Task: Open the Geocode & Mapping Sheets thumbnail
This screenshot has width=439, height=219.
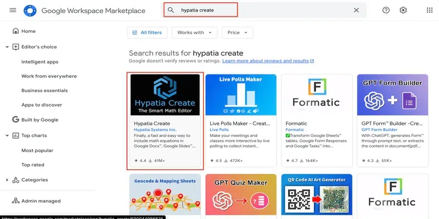Action: pyautogui.click(x=165, y=195)
